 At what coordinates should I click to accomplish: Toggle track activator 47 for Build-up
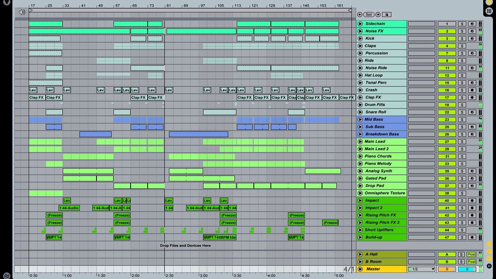tap(447, 237)
